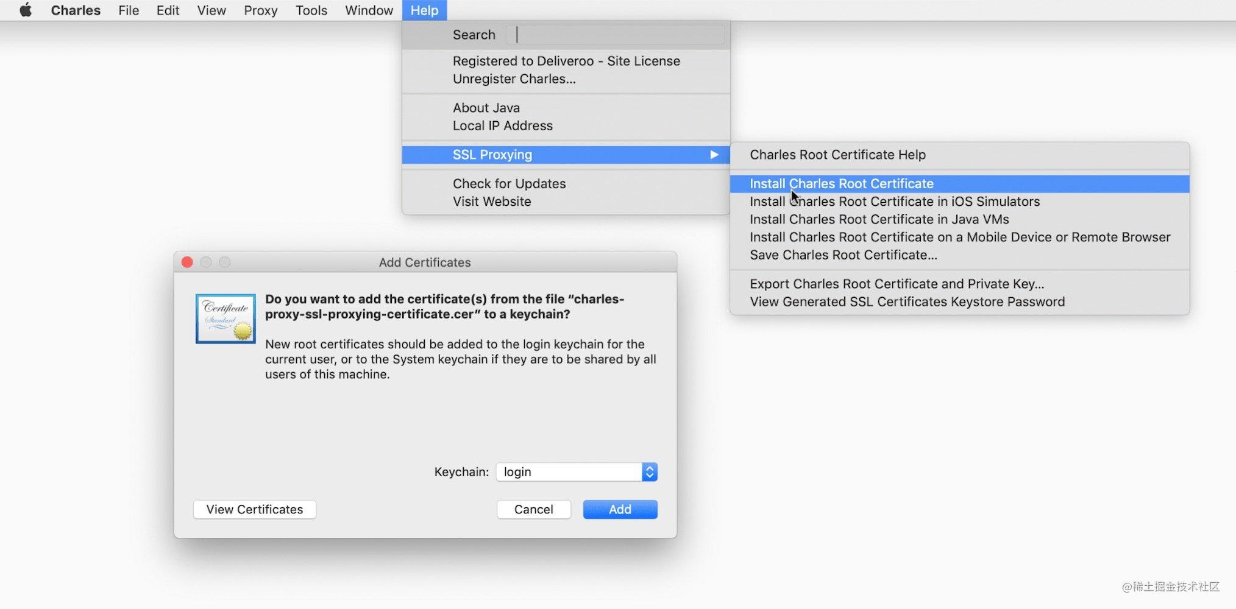Choose Check for Updates

[566, 183]
